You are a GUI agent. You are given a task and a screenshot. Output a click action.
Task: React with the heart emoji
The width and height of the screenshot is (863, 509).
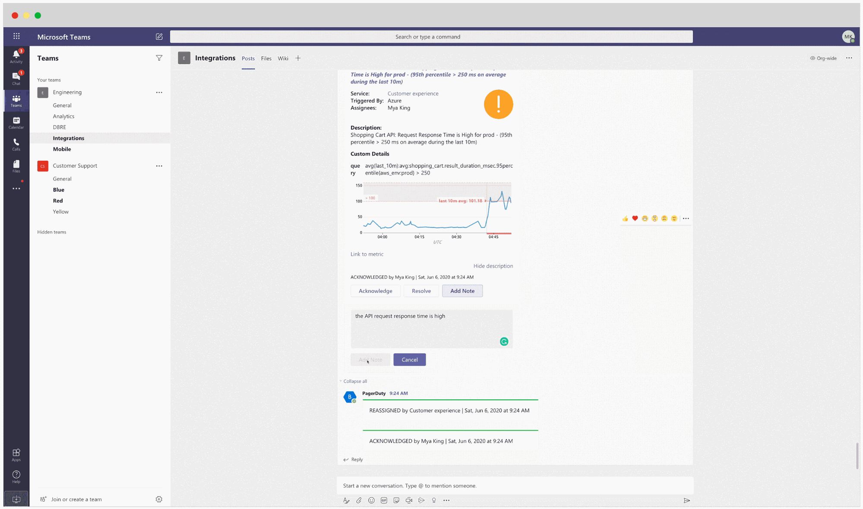[x=635, y=219]
